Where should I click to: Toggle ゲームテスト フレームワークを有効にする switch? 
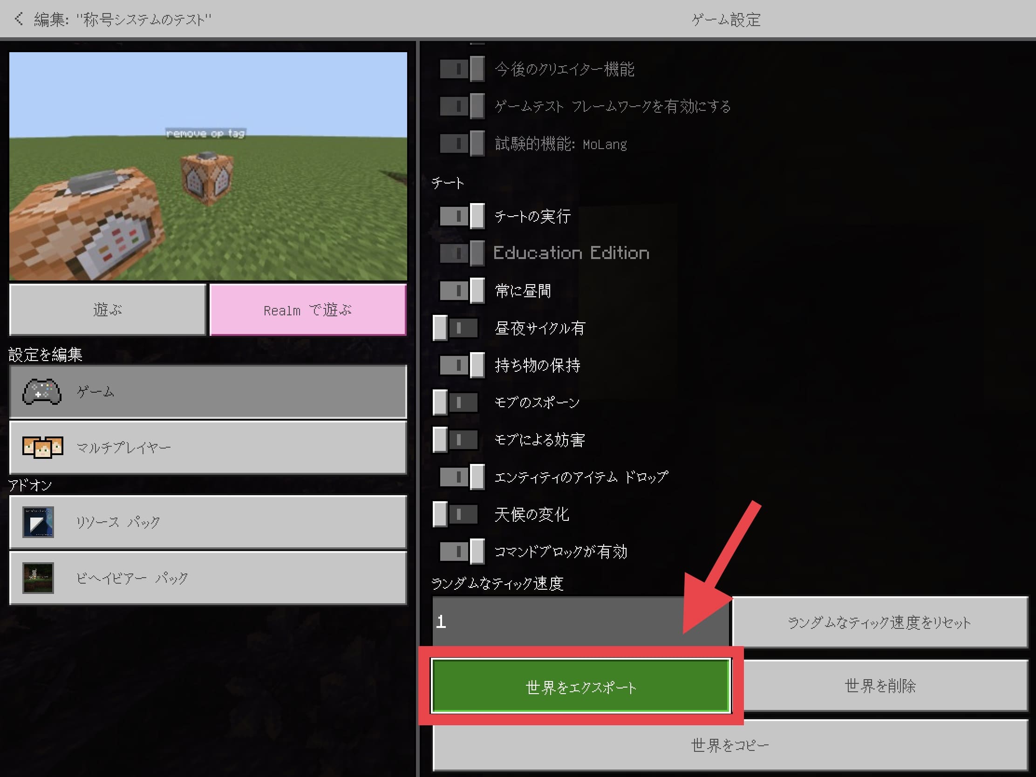pos(462,106)
